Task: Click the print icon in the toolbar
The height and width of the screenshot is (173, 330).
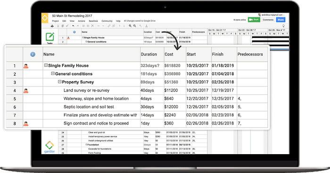Action: 52,26
